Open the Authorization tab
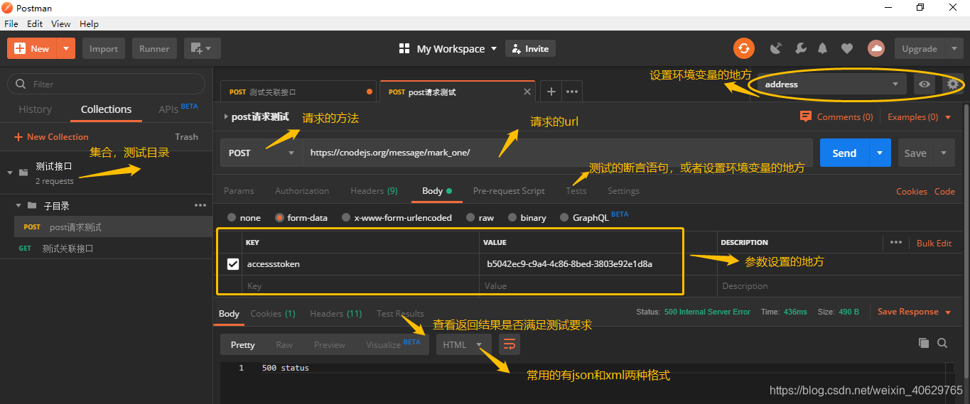970x404 pixels. point(302,190)
